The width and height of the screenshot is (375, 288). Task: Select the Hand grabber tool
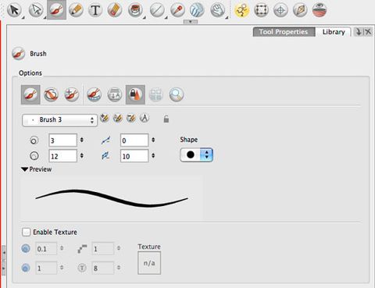coord(217,10)
